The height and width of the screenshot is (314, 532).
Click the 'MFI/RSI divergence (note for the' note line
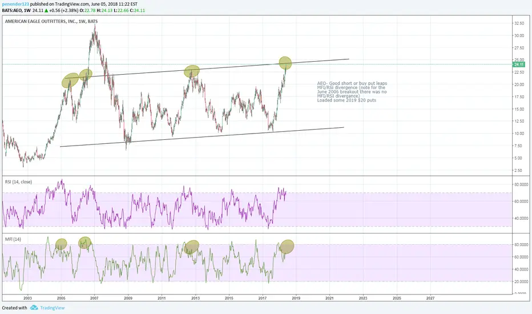[x=351, y=87]
